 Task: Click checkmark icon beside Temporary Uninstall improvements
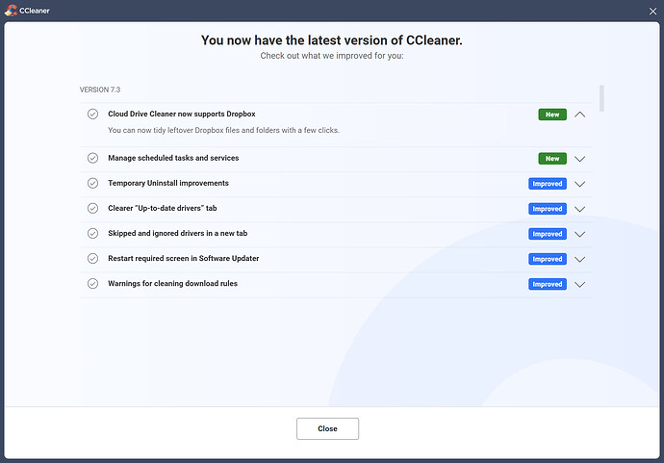click(92, 183)
